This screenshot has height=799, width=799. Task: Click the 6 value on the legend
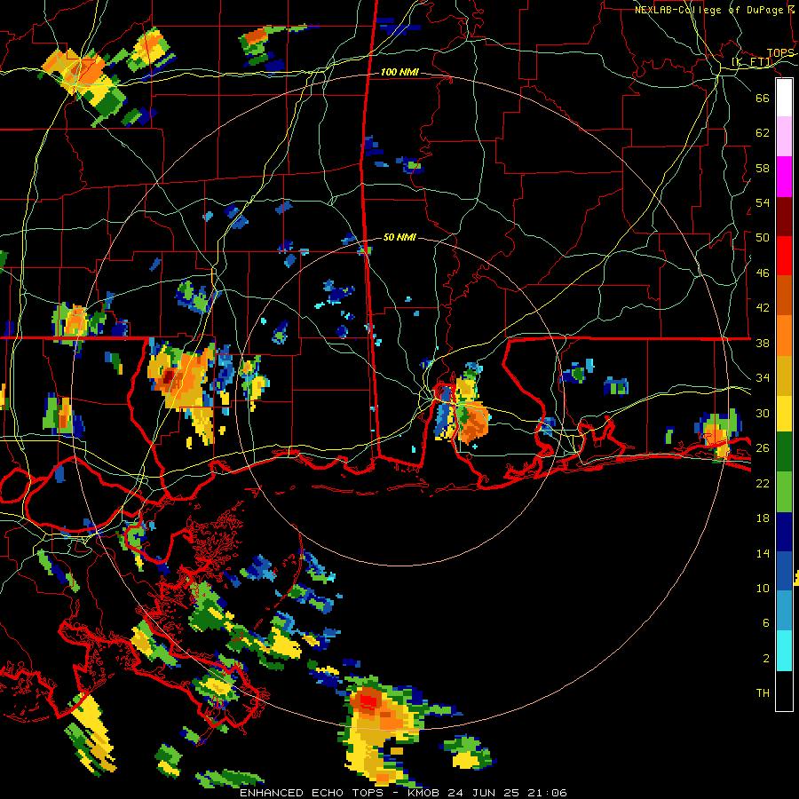pyautogui.click(x=766, y=623)
